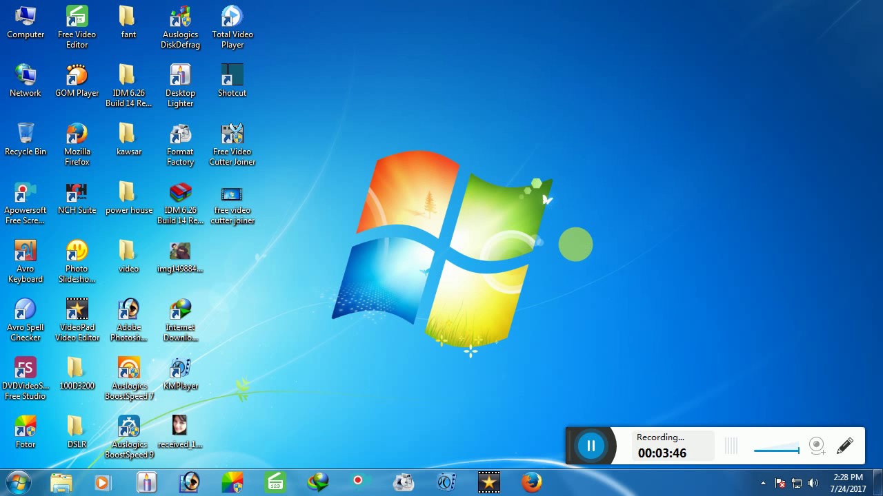Select the 100D3200 folder
Image resolution: width=883 pixels, height=496 pixels.
coord(77,374)
